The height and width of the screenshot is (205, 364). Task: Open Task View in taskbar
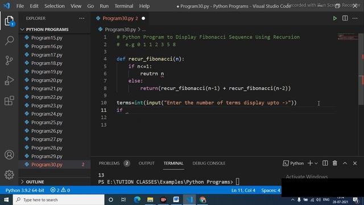coord(123,200)
